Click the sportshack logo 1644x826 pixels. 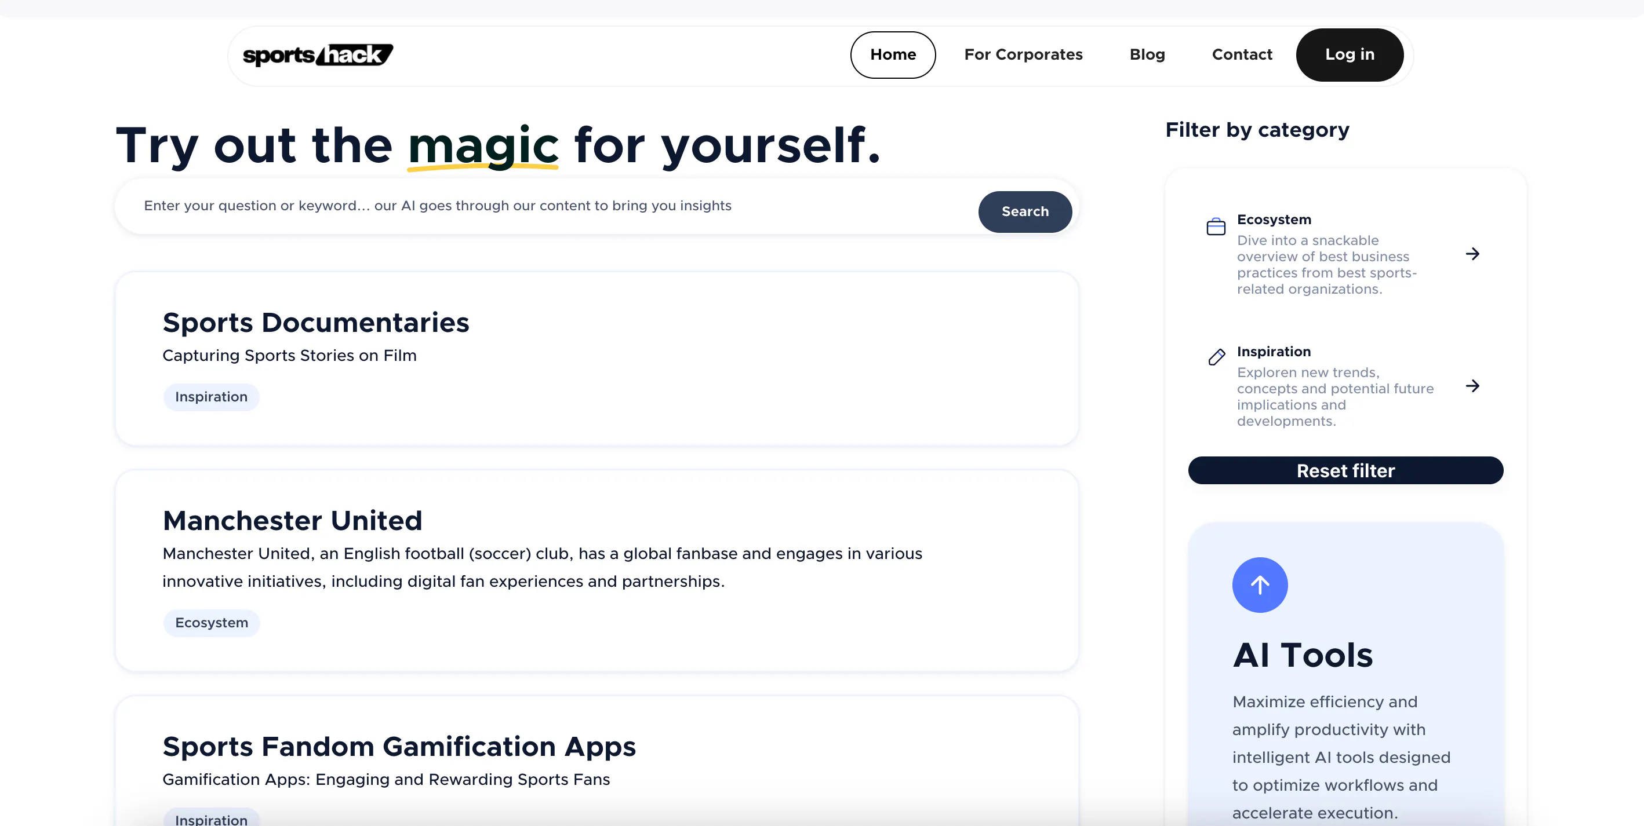pos(318,55)
